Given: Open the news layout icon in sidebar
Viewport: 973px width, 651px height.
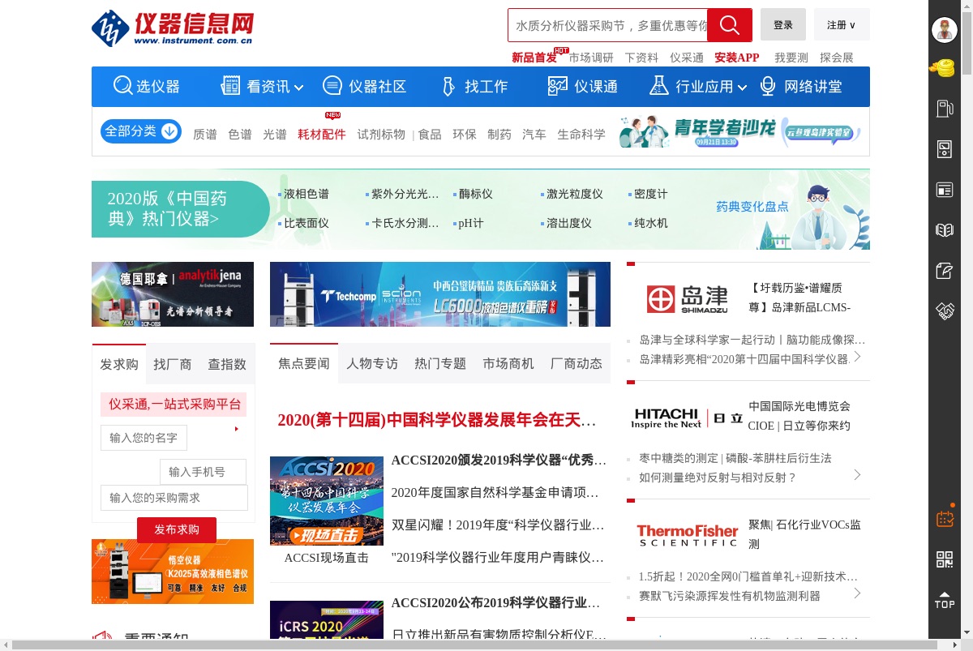Looking at the screenshot, I should point(944,190).
